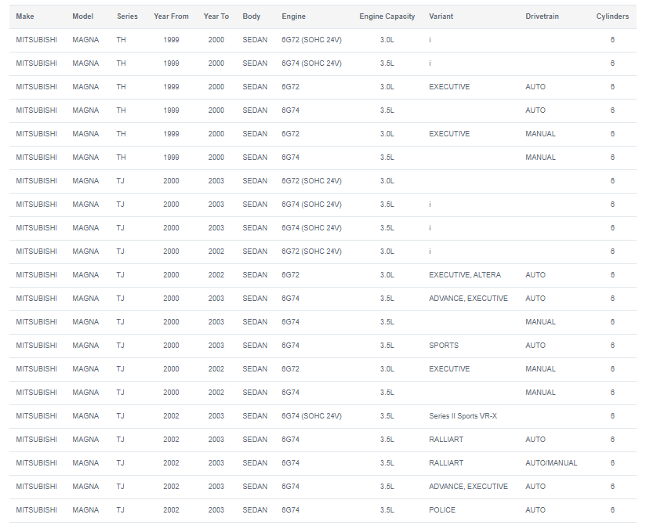Viewport: 646px width, 529px height.
Task: Select the Engine column header
Action: click(x=293, y=16)
